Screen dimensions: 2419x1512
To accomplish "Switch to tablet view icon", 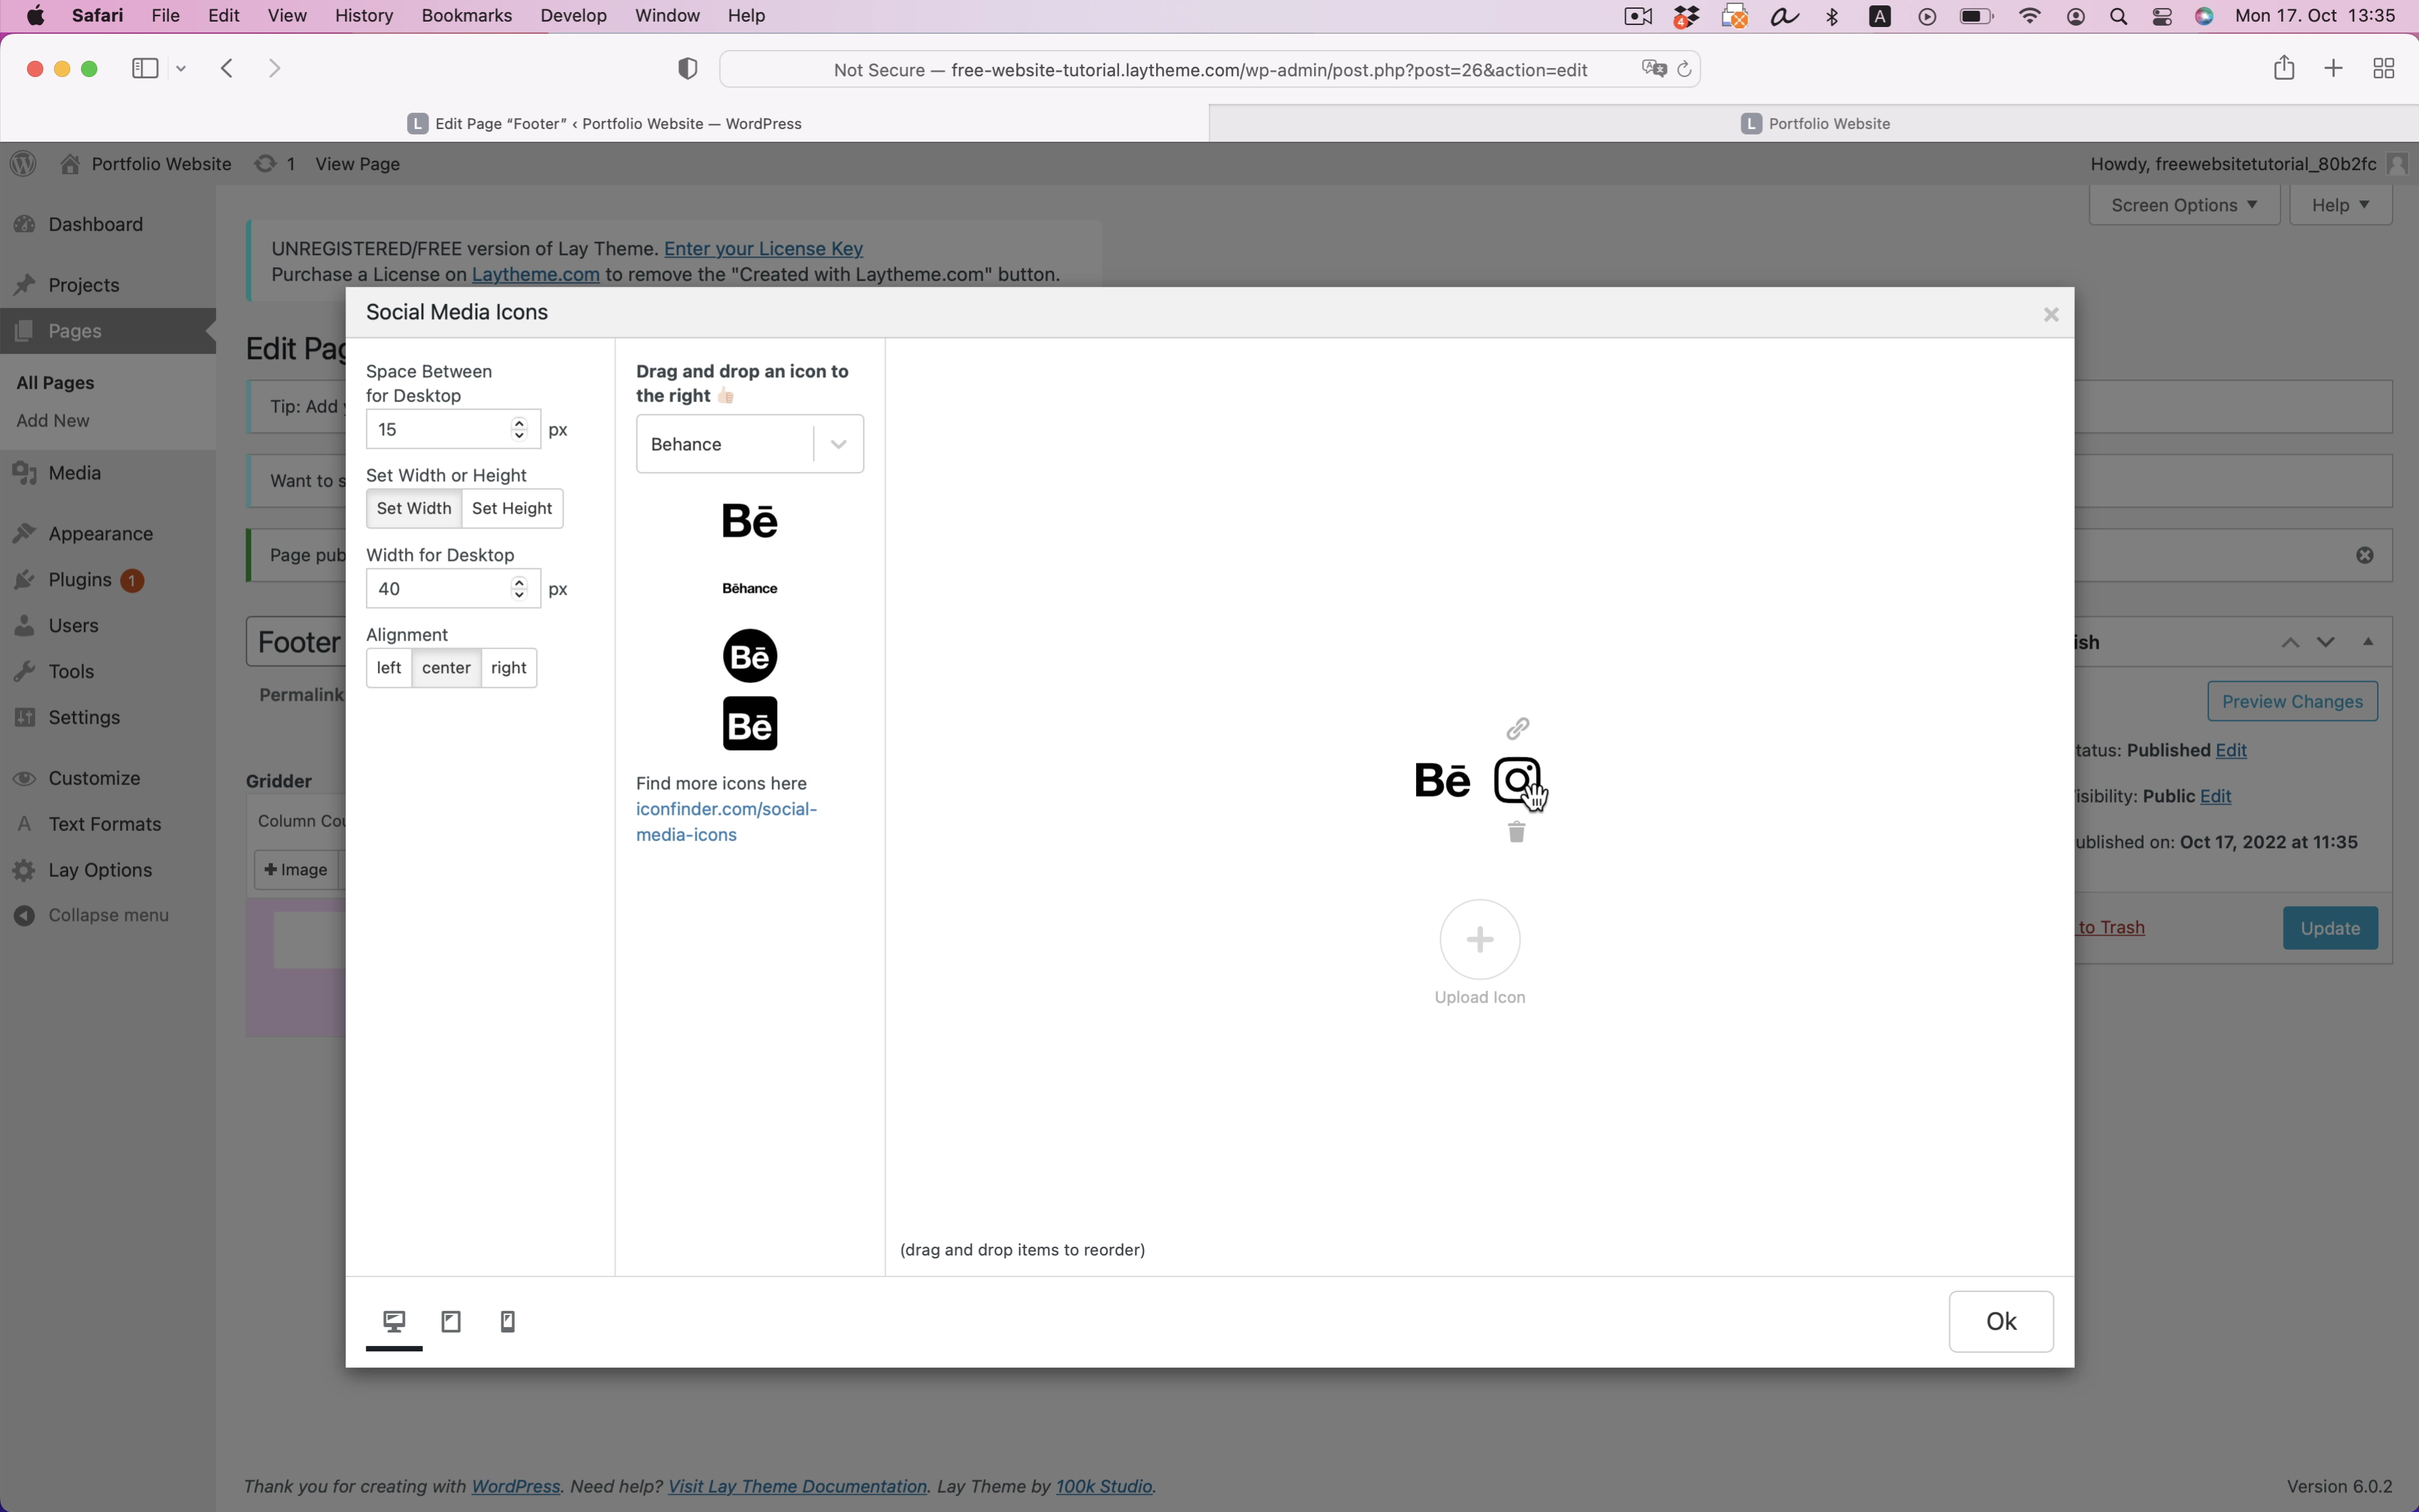I will [x=452, y=1322].
